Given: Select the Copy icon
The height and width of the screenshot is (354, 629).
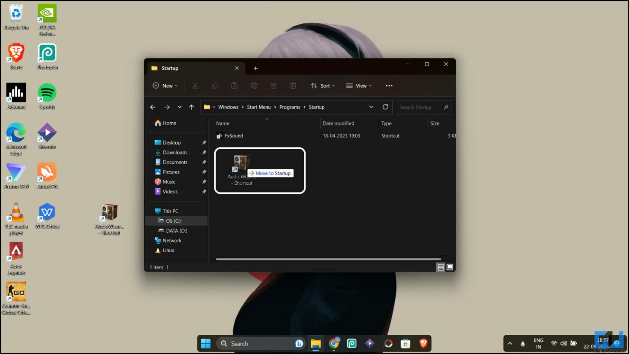Looking at the screenshot, I should (215, 85).
